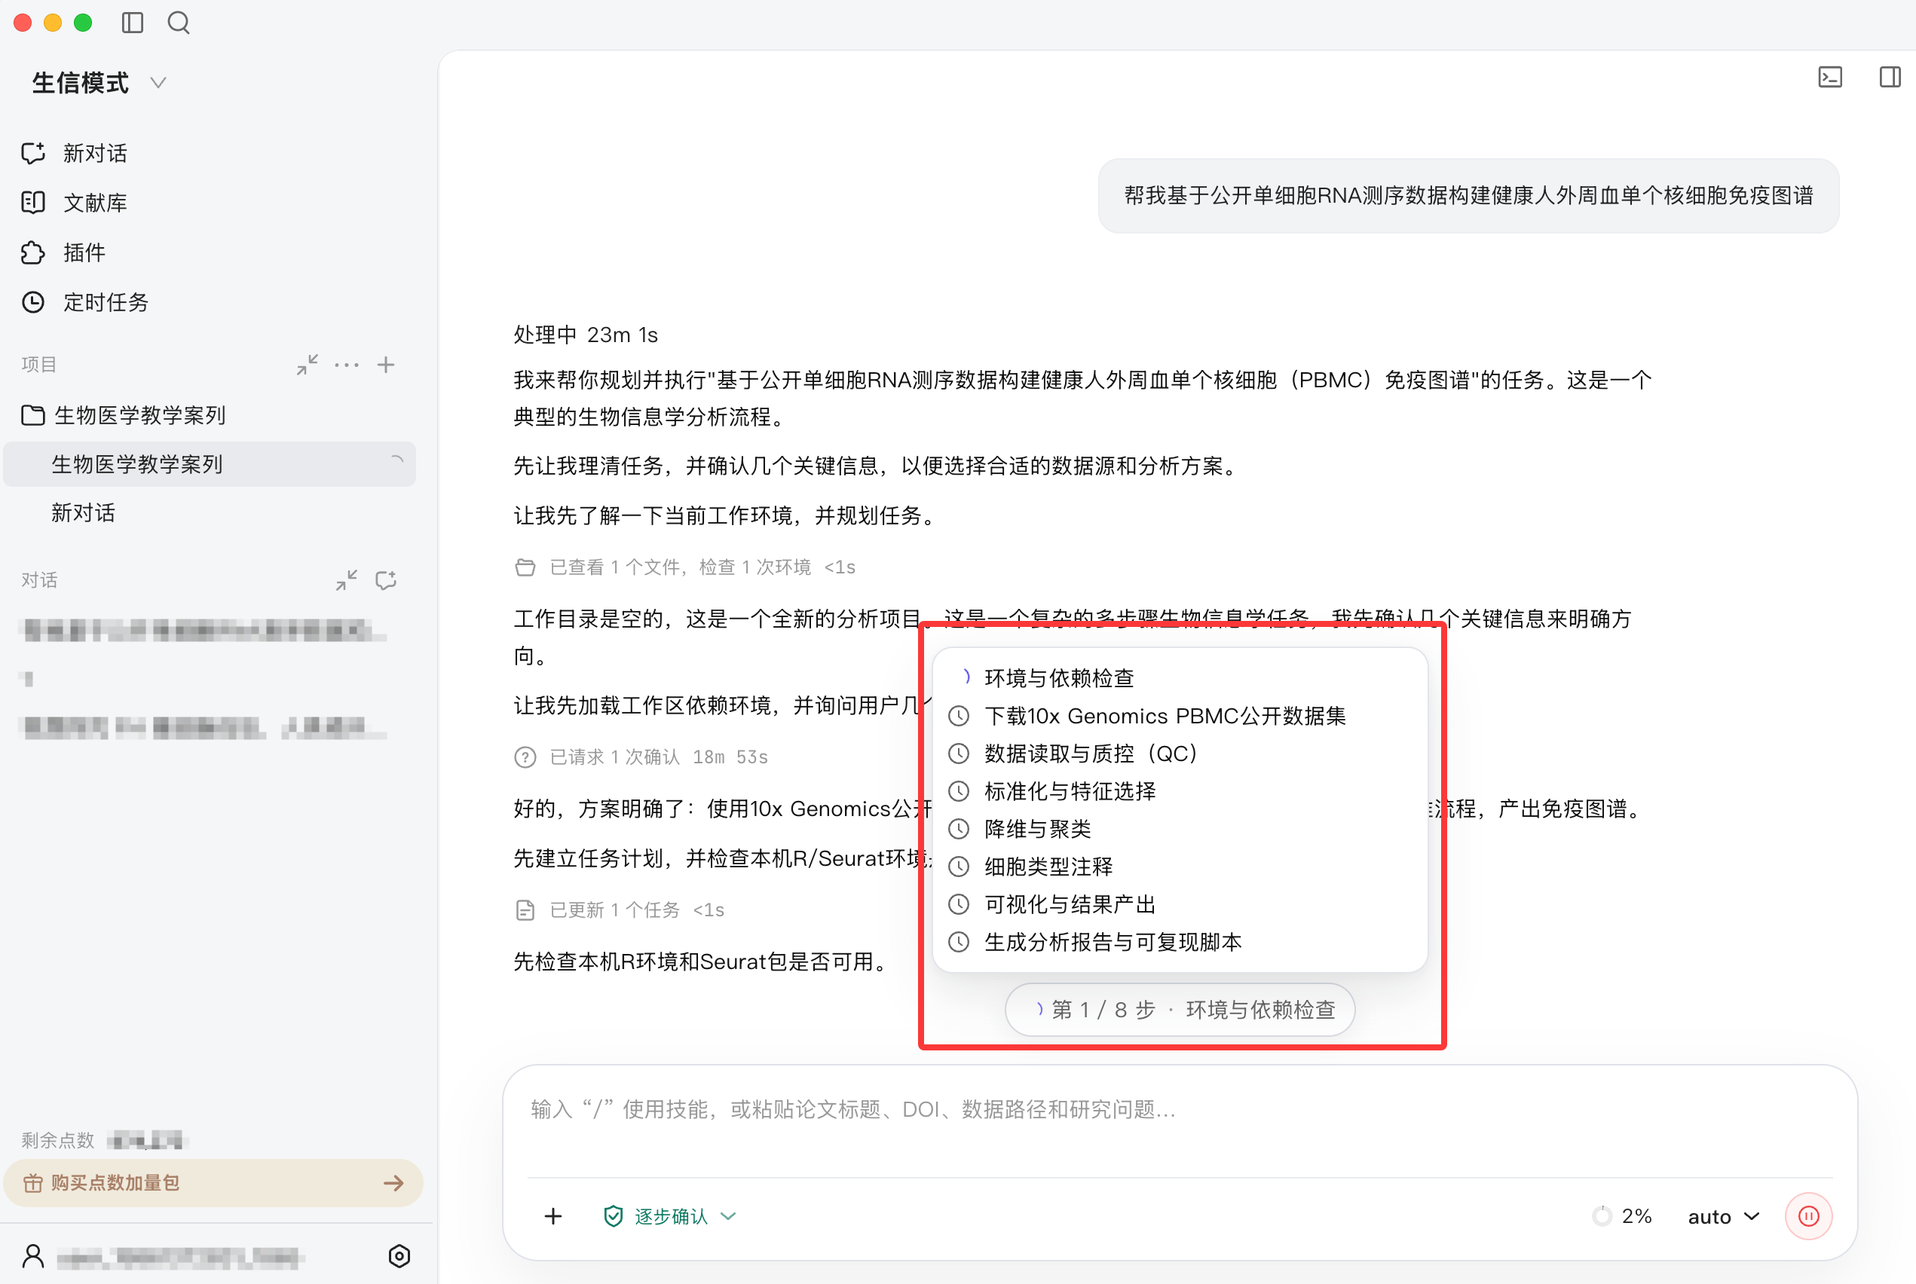Click the 第 1 / 8 步 progress pill

click(x=1180, y=1009)
